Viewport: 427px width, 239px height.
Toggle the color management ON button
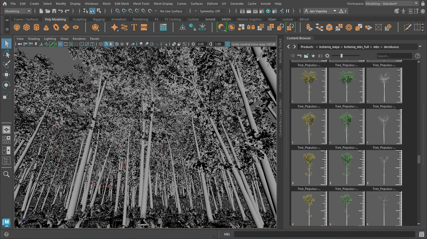228,44
